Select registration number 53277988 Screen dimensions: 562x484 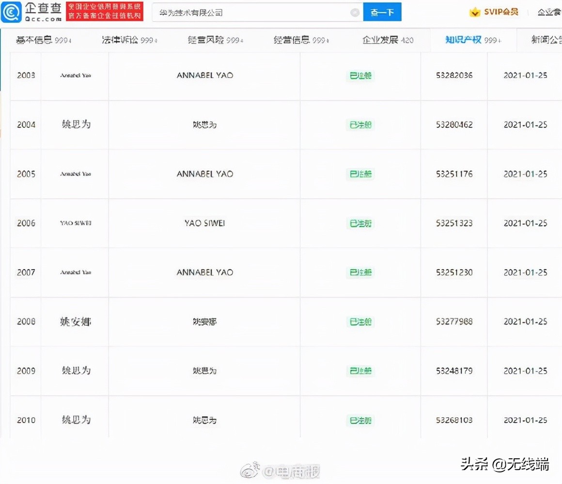pos(454,321)
